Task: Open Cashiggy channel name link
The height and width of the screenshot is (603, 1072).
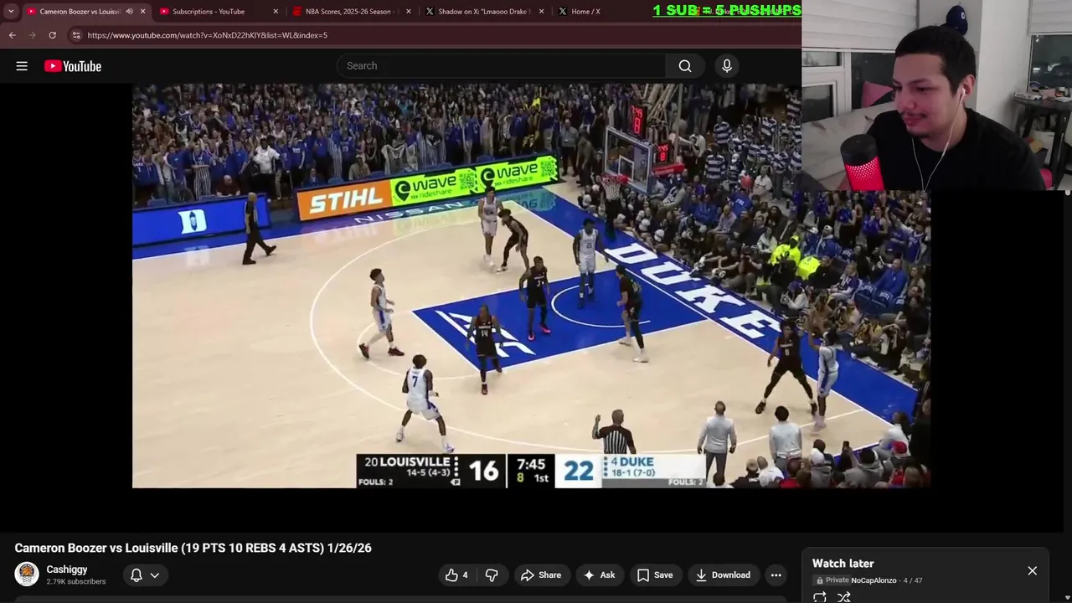Action: coord(67,569)
